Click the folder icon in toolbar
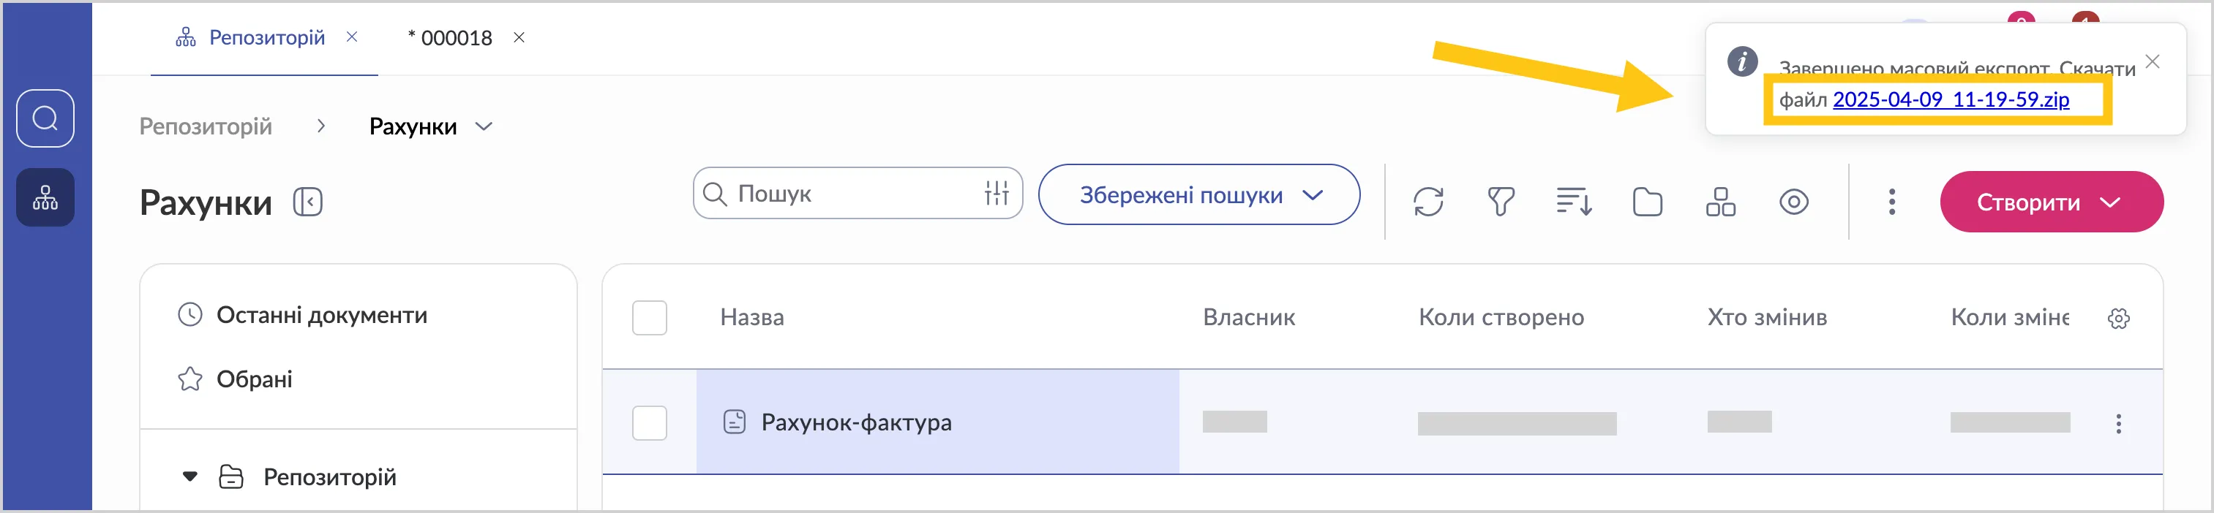Image resolution: width=2214 pixels, height=513 pixels. (x=1647, y=202)
